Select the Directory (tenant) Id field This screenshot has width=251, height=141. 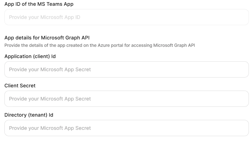point(126,128)
